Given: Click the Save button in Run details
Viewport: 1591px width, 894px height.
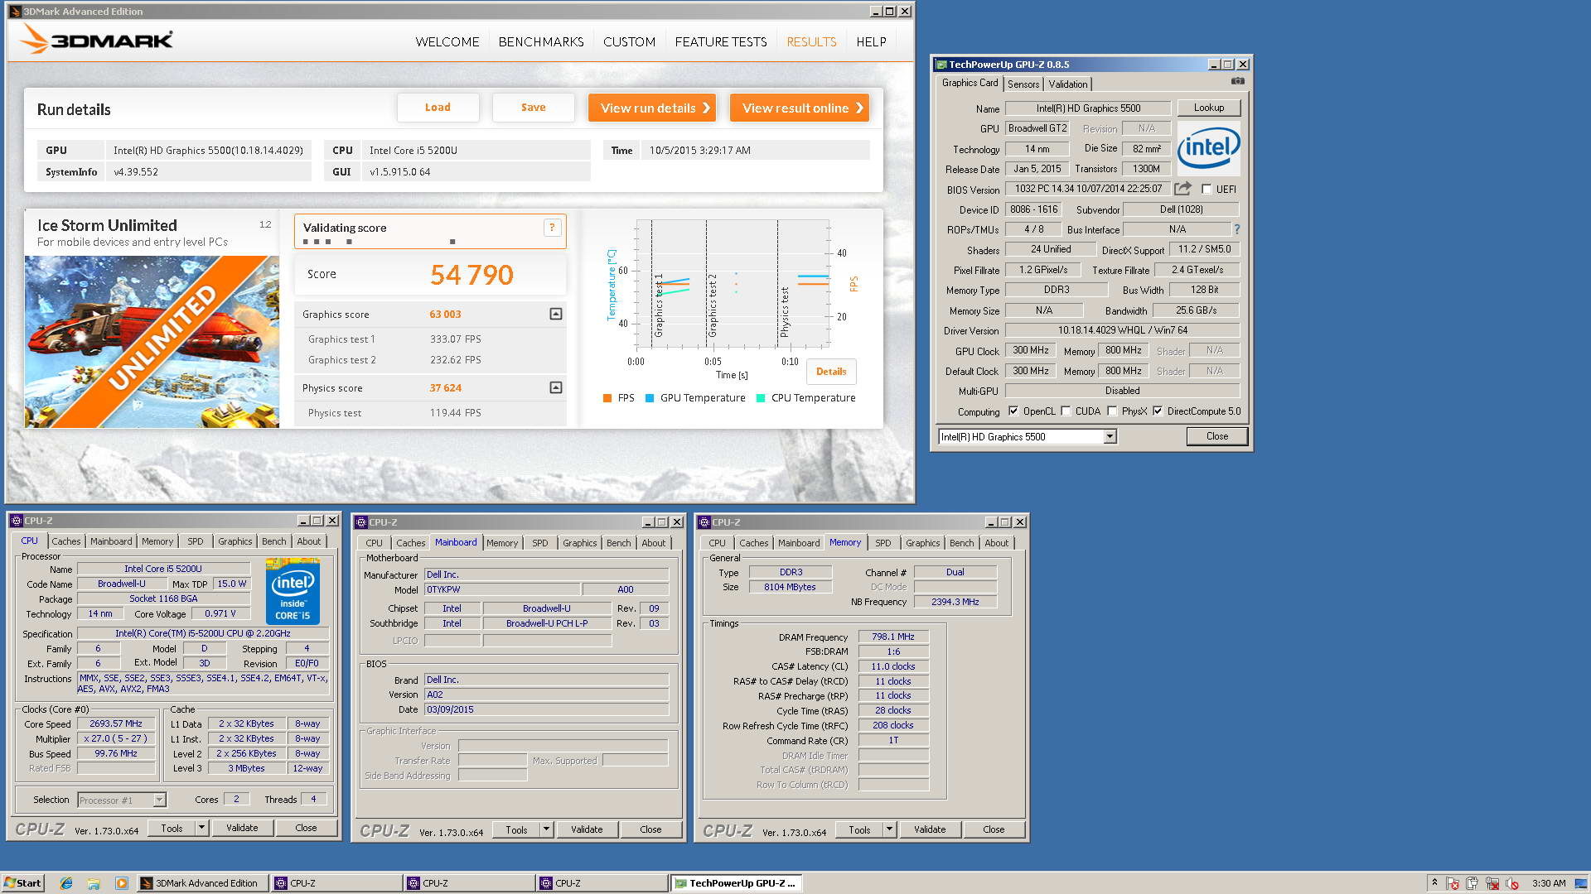Looking at the screenshot, I should pos(533,108).
